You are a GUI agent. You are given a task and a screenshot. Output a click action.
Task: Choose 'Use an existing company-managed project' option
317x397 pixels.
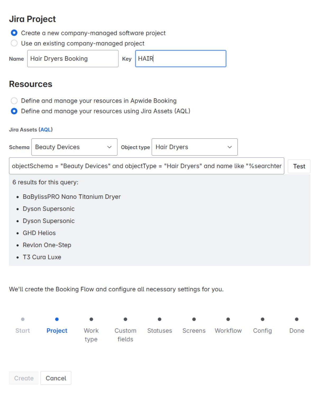click(x=14, y=43)
